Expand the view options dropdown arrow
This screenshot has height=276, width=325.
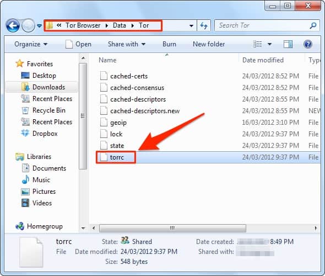click(269, 44)
